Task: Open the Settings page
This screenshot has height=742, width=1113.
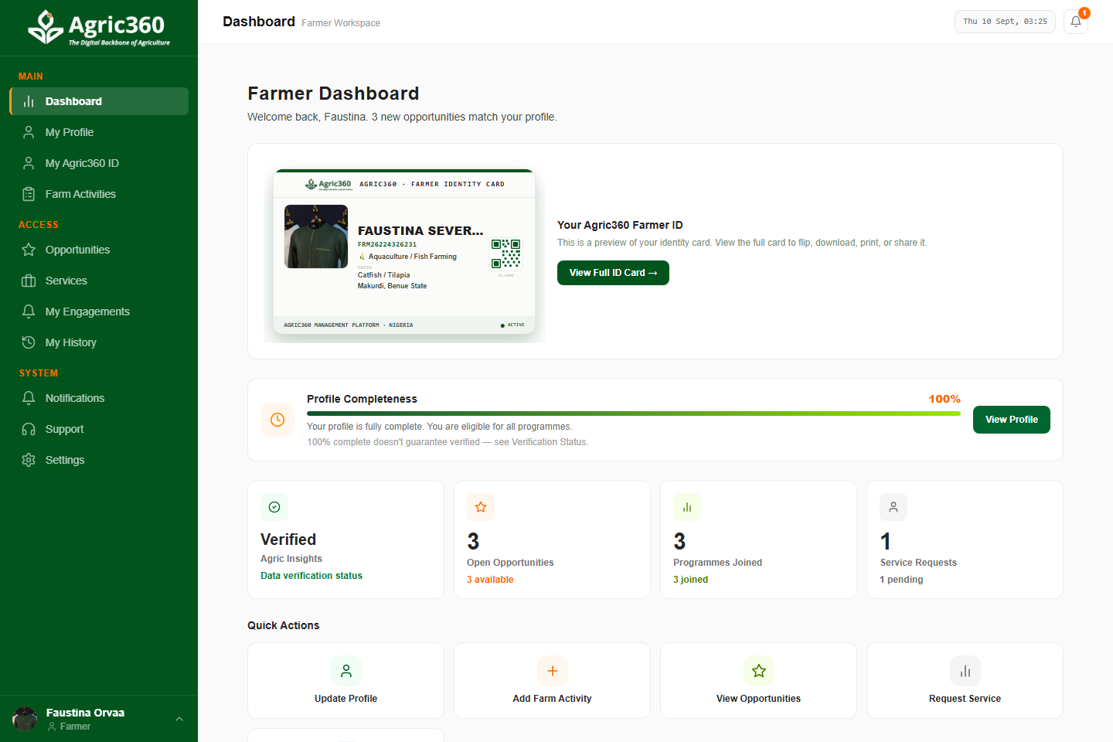Action: (x=99, y=460)
